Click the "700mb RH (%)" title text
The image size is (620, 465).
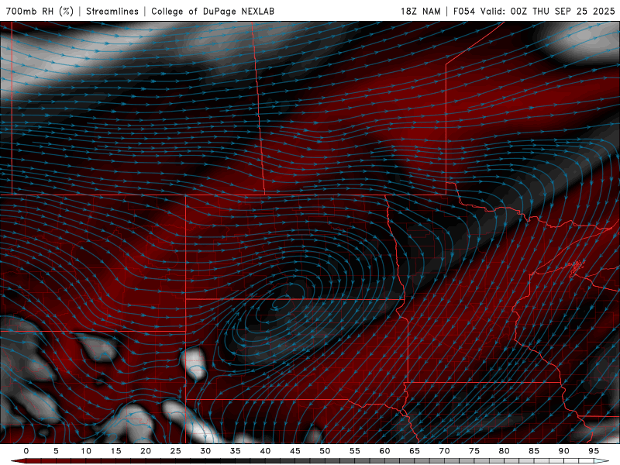40,11
